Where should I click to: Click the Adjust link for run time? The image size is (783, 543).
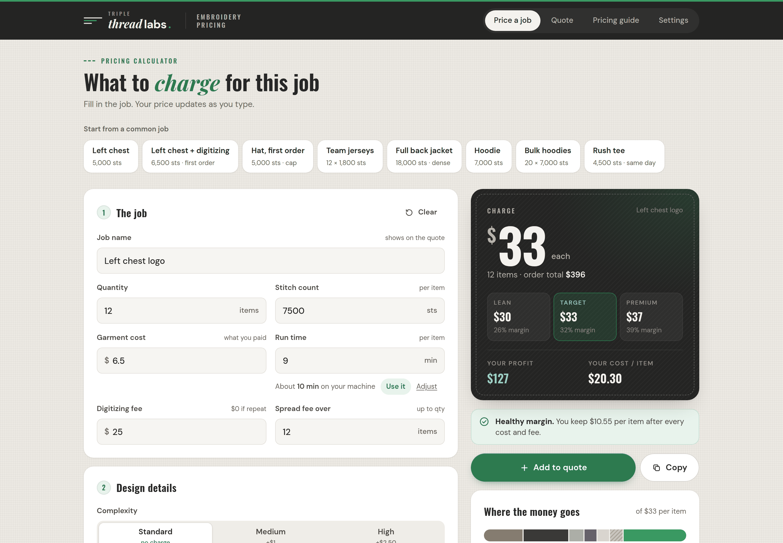pyautogui.click(x=426, y=387)
